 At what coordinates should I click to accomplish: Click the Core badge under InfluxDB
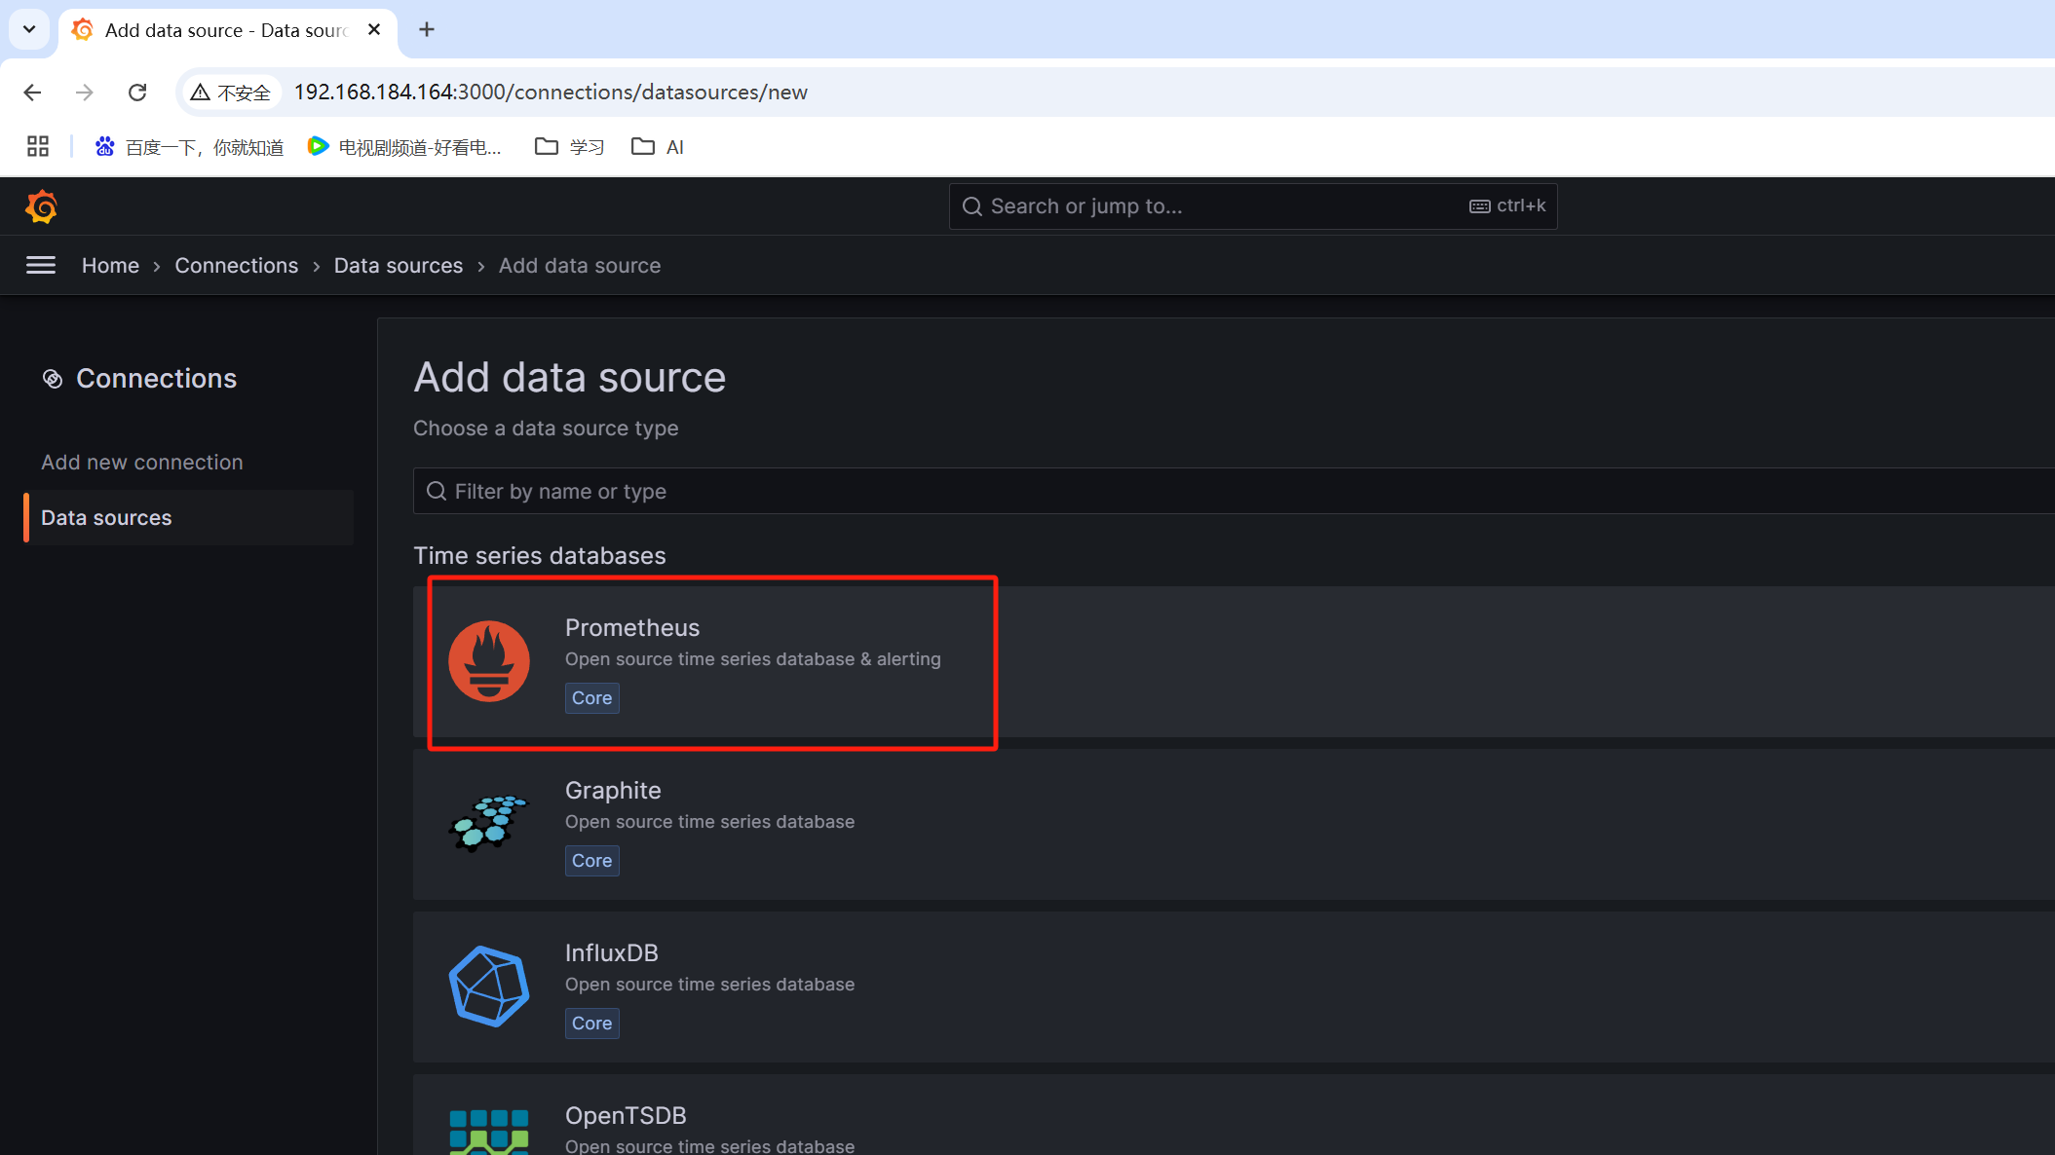592,1024
